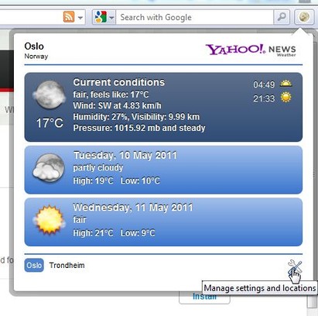Image resolution: width=318 pixels, height=316 pixels.
Task: Click the High: 21°C Low: 9°C text
Action: 114,233
